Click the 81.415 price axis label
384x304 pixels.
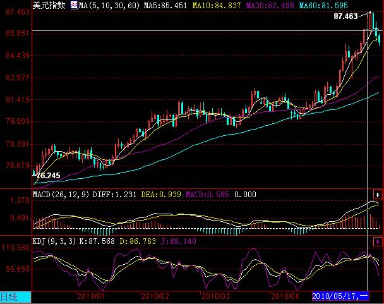(x=18, y=100)
